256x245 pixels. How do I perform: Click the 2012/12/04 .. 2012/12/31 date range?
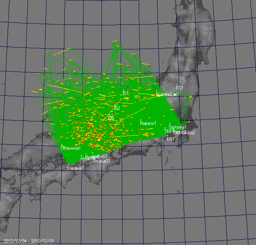tap(29, 241)
